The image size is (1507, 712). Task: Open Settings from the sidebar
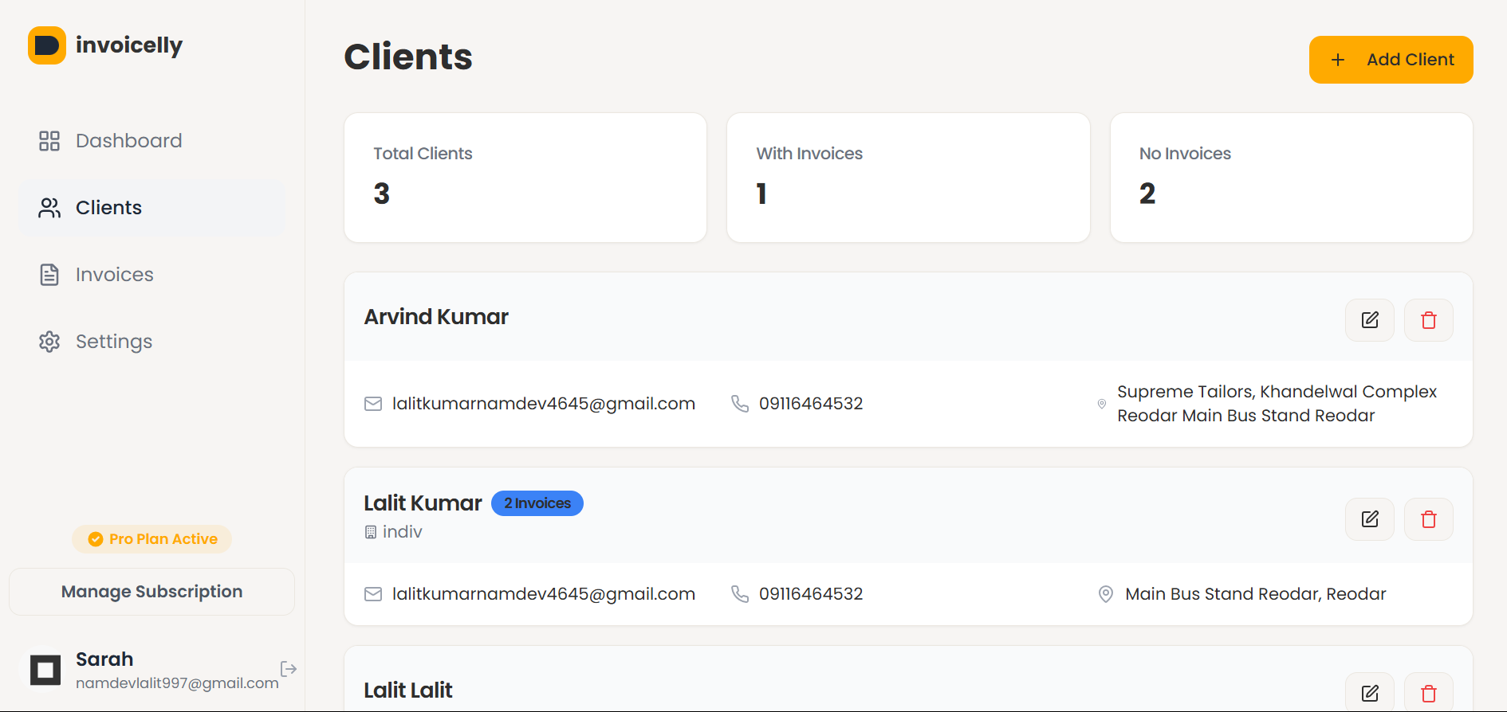click(x=113, y=342)
